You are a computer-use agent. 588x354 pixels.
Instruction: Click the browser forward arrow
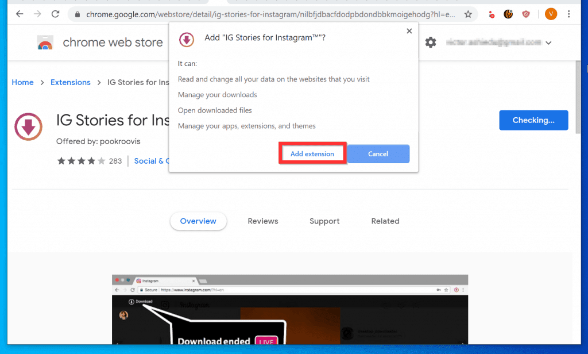[37, 14]
